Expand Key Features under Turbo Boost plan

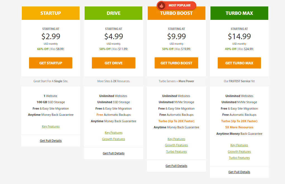[x=176, y=139]
